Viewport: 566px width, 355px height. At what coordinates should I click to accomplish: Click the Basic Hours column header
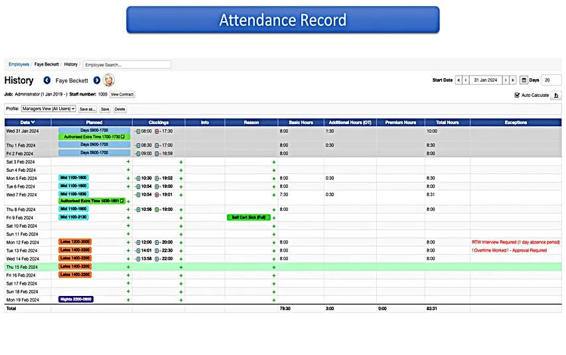(301, 123)
